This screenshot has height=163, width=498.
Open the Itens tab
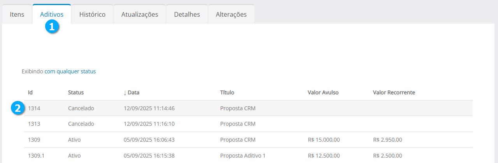click(x=17, y=14)
